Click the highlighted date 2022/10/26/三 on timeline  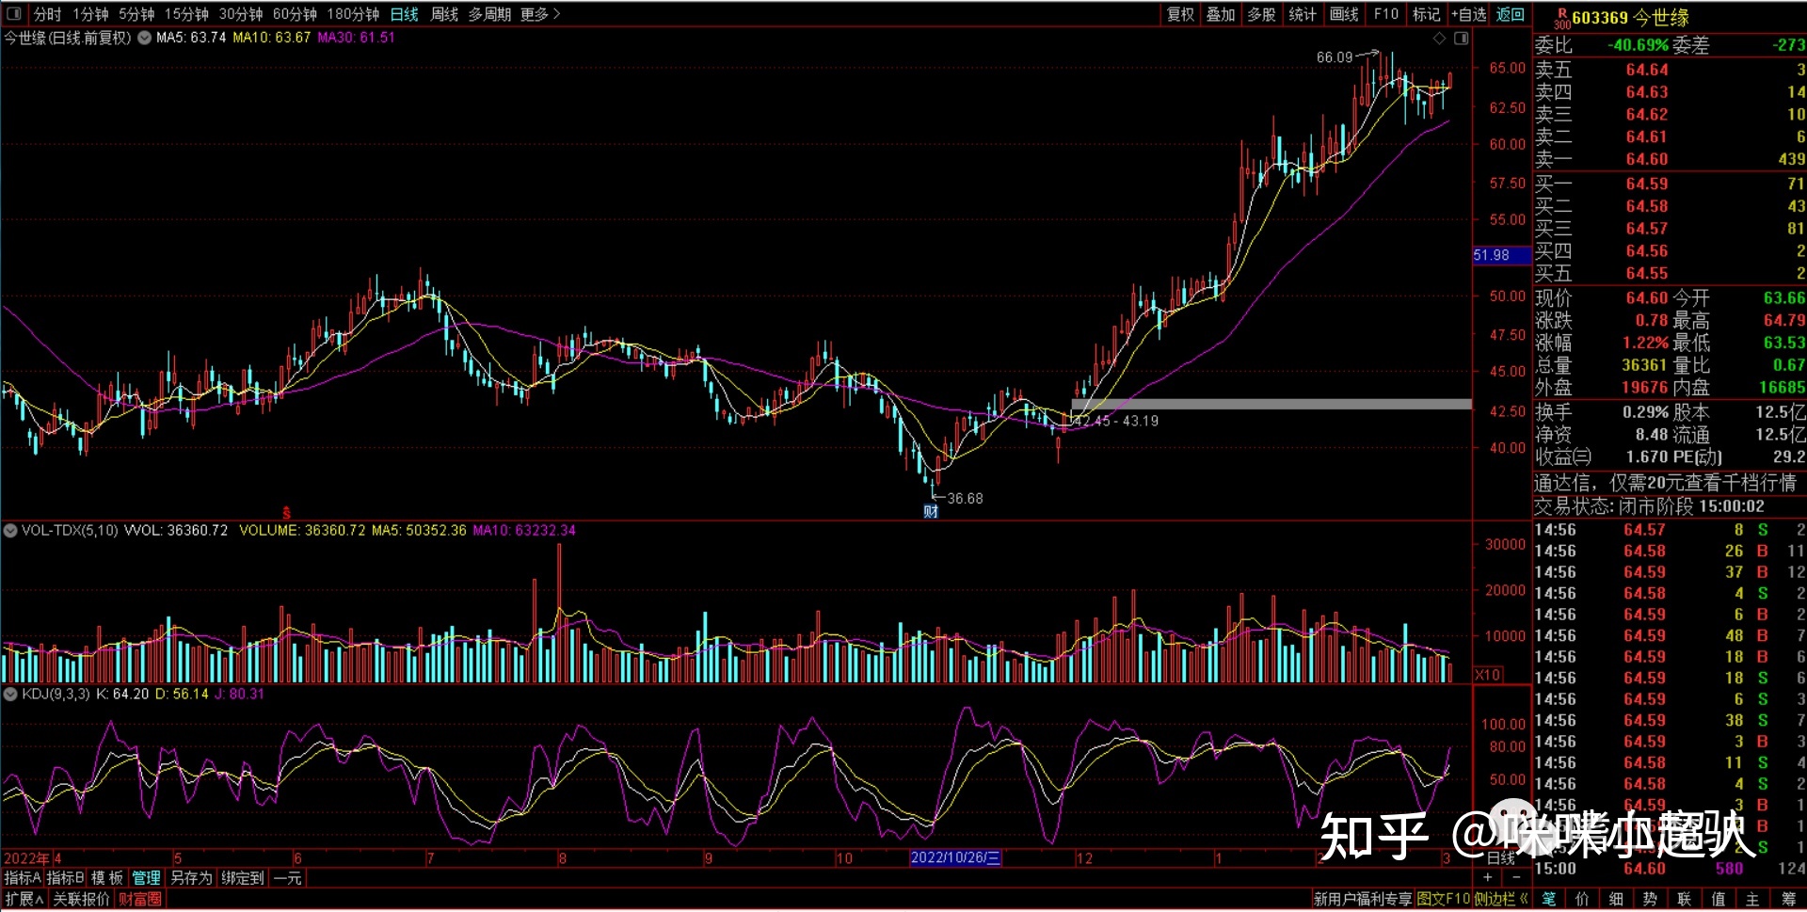coord(955,857)
